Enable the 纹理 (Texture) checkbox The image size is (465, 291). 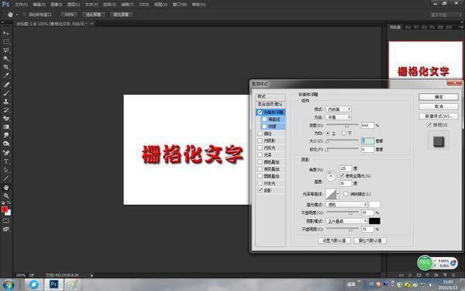click(264, 126)
